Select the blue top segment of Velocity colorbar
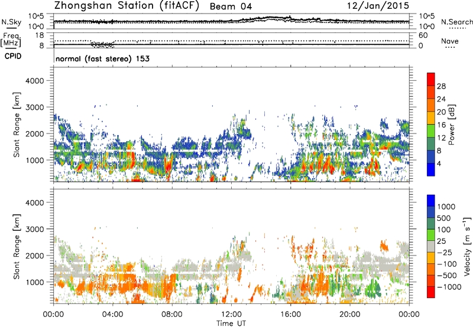Viewport: 473px width, 327px height. point(431,201)
